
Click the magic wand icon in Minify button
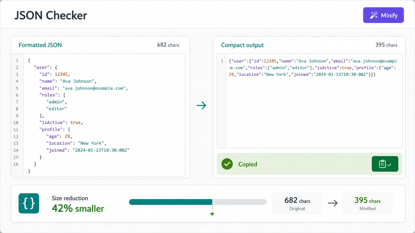click(x=374, y=15)
